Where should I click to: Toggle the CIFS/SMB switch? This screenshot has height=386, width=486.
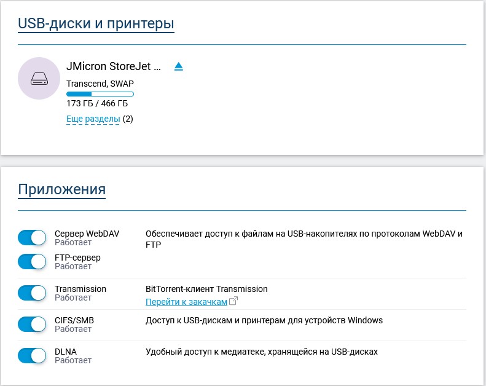[x=32, y=325]
